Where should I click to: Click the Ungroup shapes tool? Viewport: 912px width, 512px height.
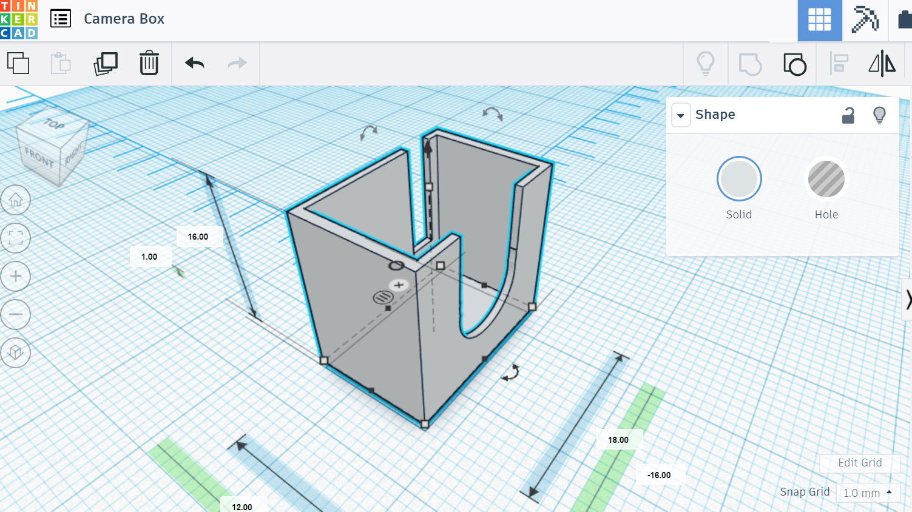(795, 64)
